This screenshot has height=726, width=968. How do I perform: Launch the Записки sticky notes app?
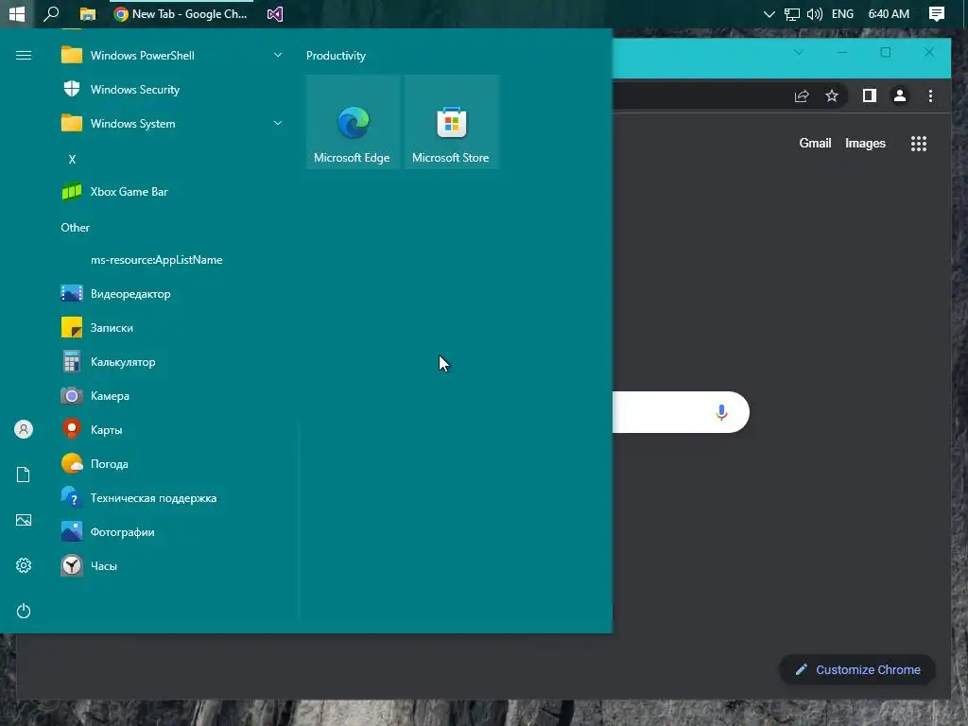pos(170,328)
